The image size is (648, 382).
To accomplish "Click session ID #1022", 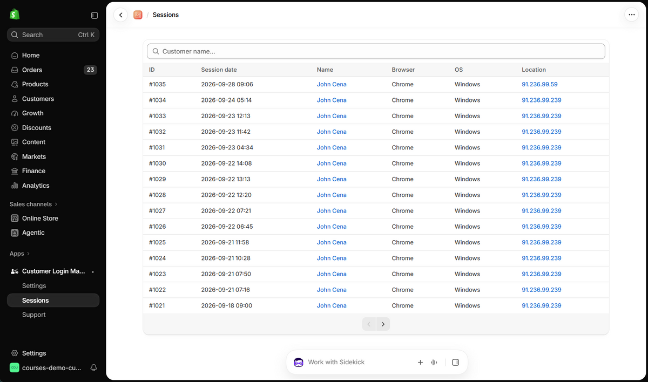I will (x=157, y=290).
